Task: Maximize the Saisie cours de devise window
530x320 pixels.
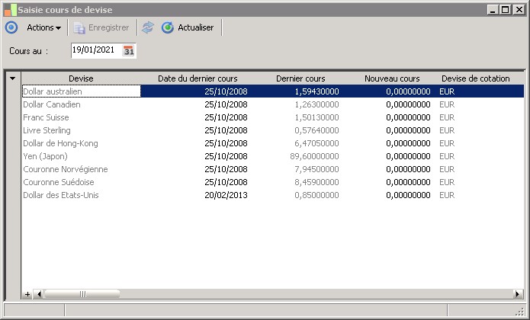Action: tap(506, 10)
